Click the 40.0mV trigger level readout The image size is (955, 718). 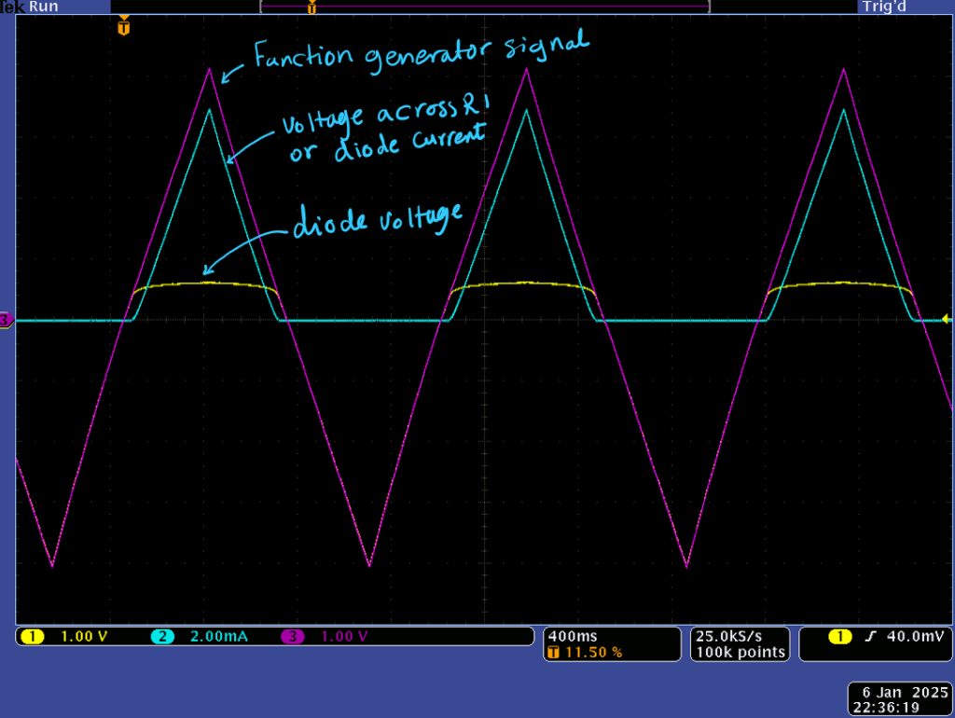pyautogui.click(x=913, y=637)
